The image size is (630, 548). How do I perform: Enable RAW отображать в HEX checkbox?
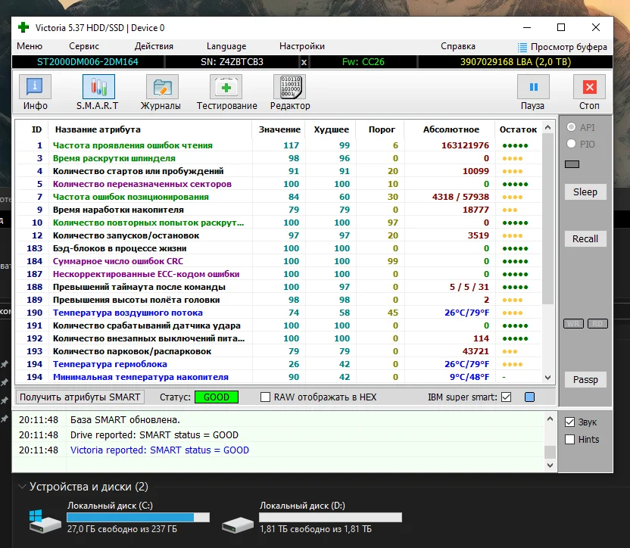coord(265,397)
